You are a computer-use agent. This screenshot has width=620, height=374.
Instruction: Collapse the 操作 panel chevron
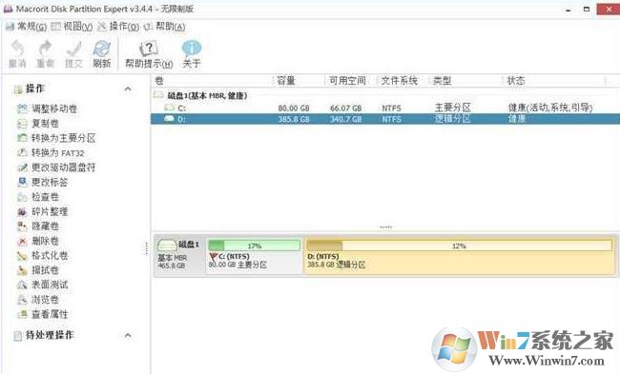point(128,89)
